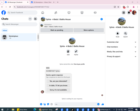Select the Inbox filter tab

tap(5, 30)
